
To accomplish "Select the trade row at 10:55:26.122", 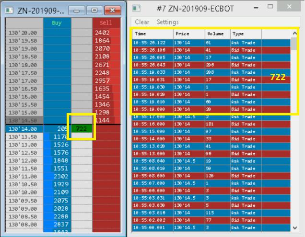I will [211, 43].
